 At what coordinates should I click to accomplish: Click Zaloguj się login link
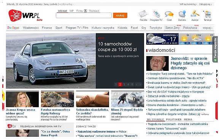coord(205,4)
